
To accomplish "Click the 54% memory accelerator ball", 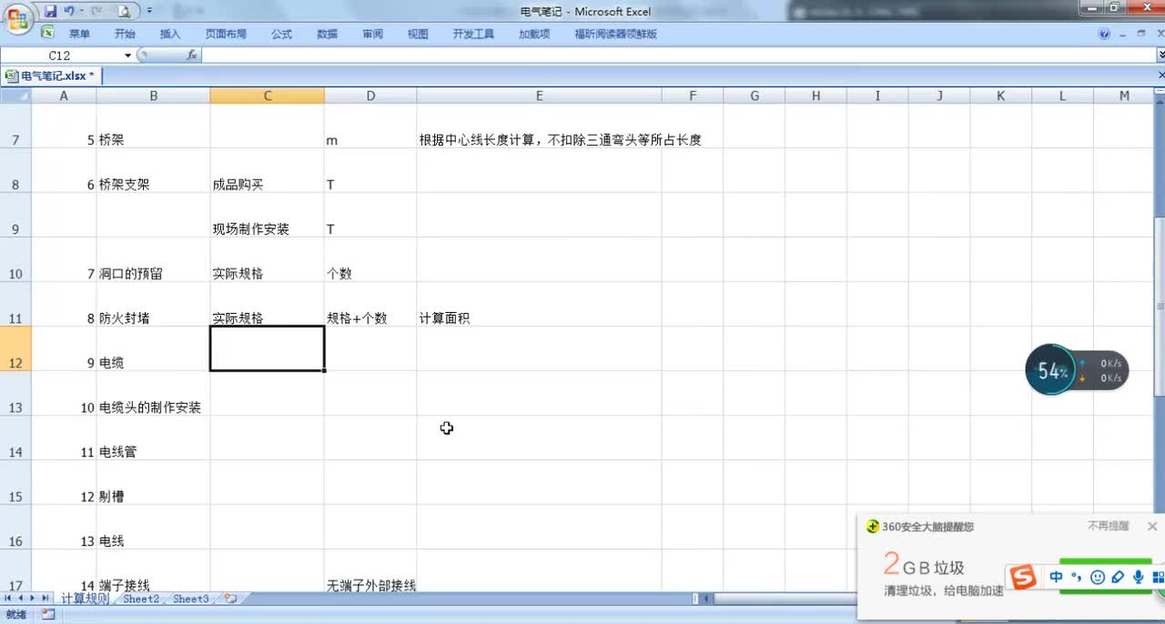I will click(1051, 370).
